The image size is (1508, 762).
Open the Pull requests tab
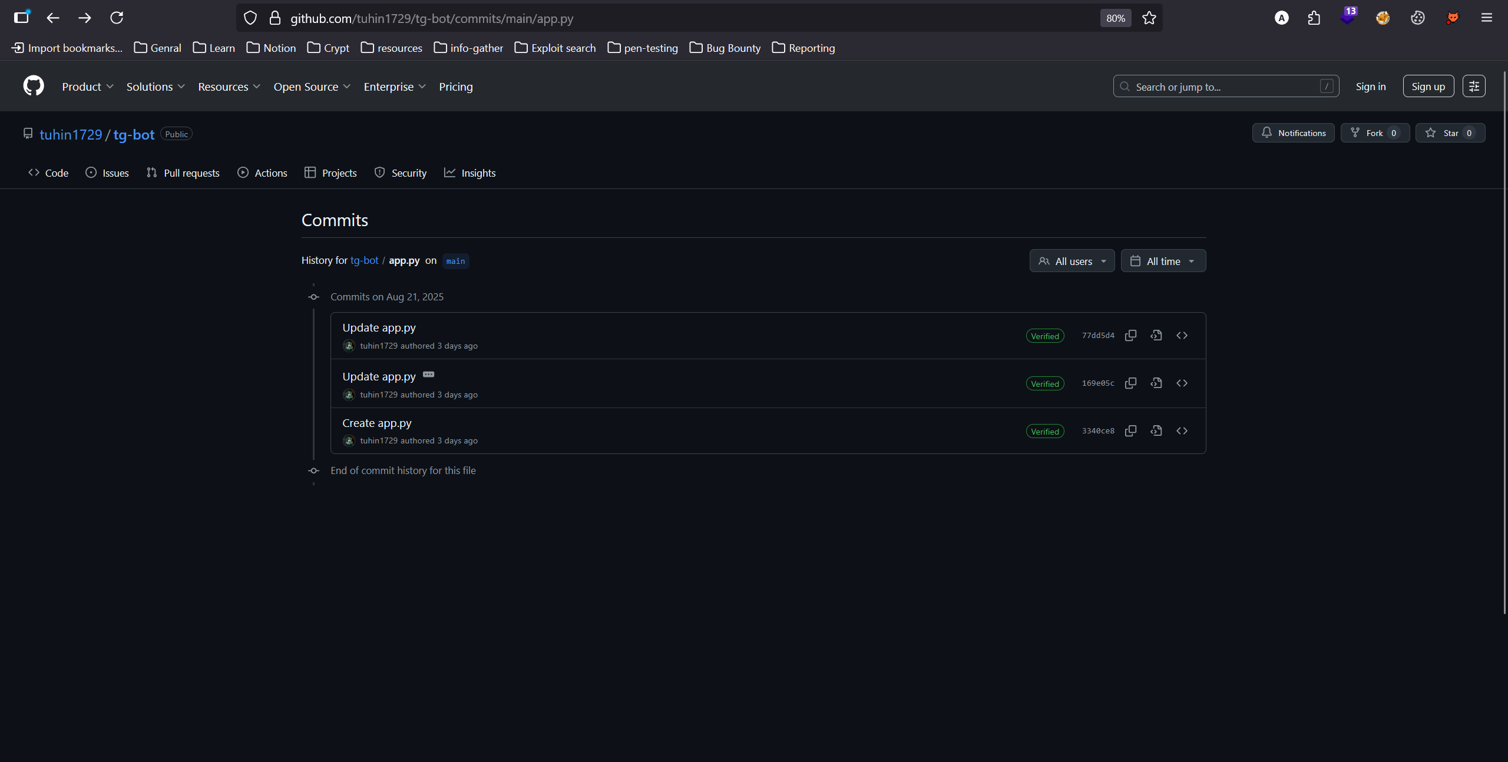pyautogui.click(x=183, y=173)
